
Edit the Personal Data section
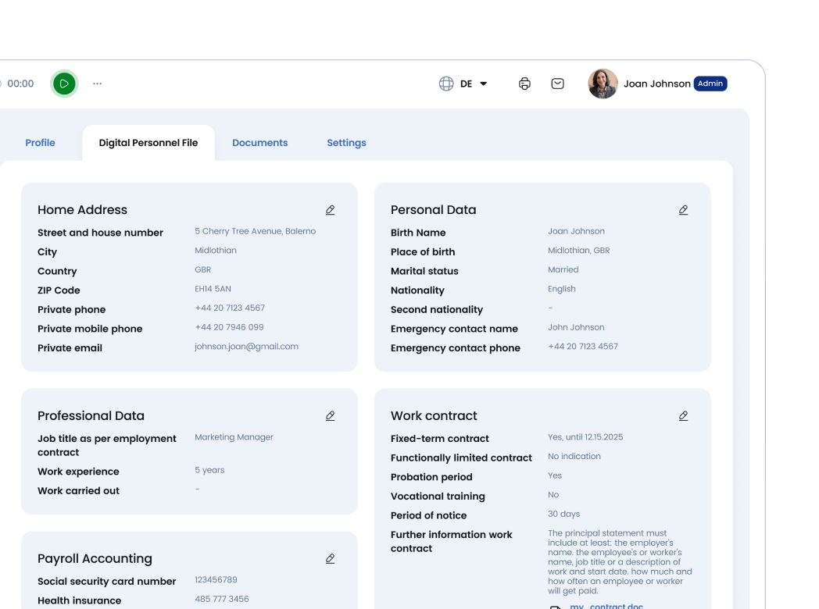coord(683,210)
